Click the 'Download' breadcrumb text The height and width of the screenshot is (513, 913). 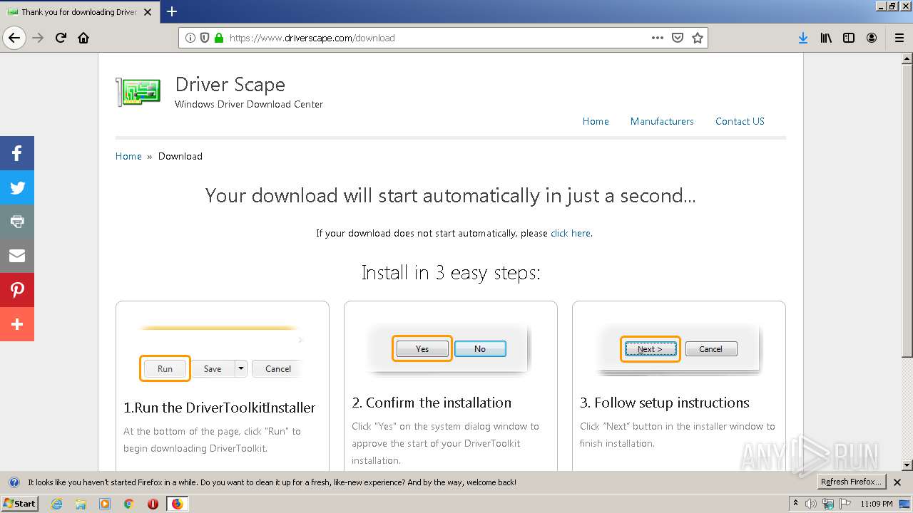coord(180,156)
